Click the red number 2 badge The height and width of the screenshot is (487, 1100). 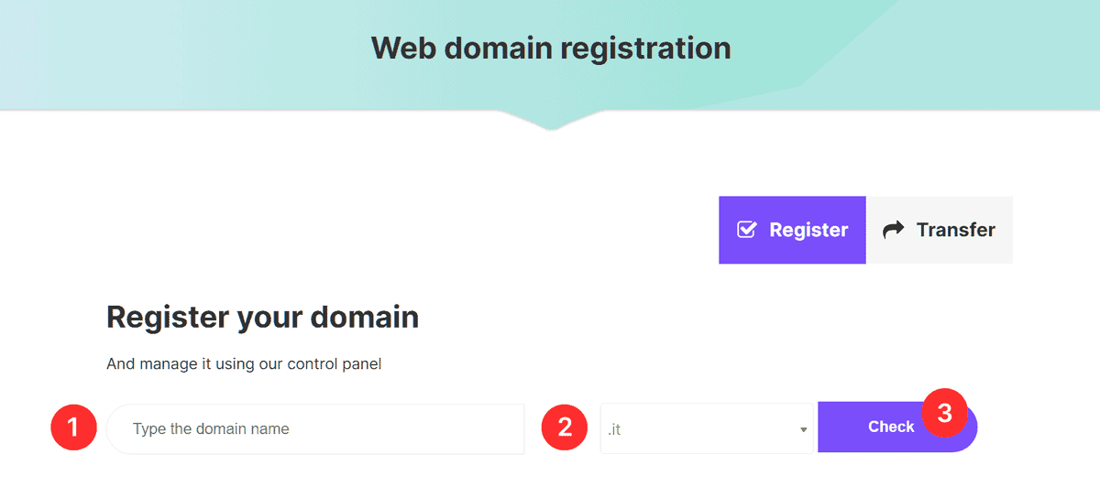(565, 427)
